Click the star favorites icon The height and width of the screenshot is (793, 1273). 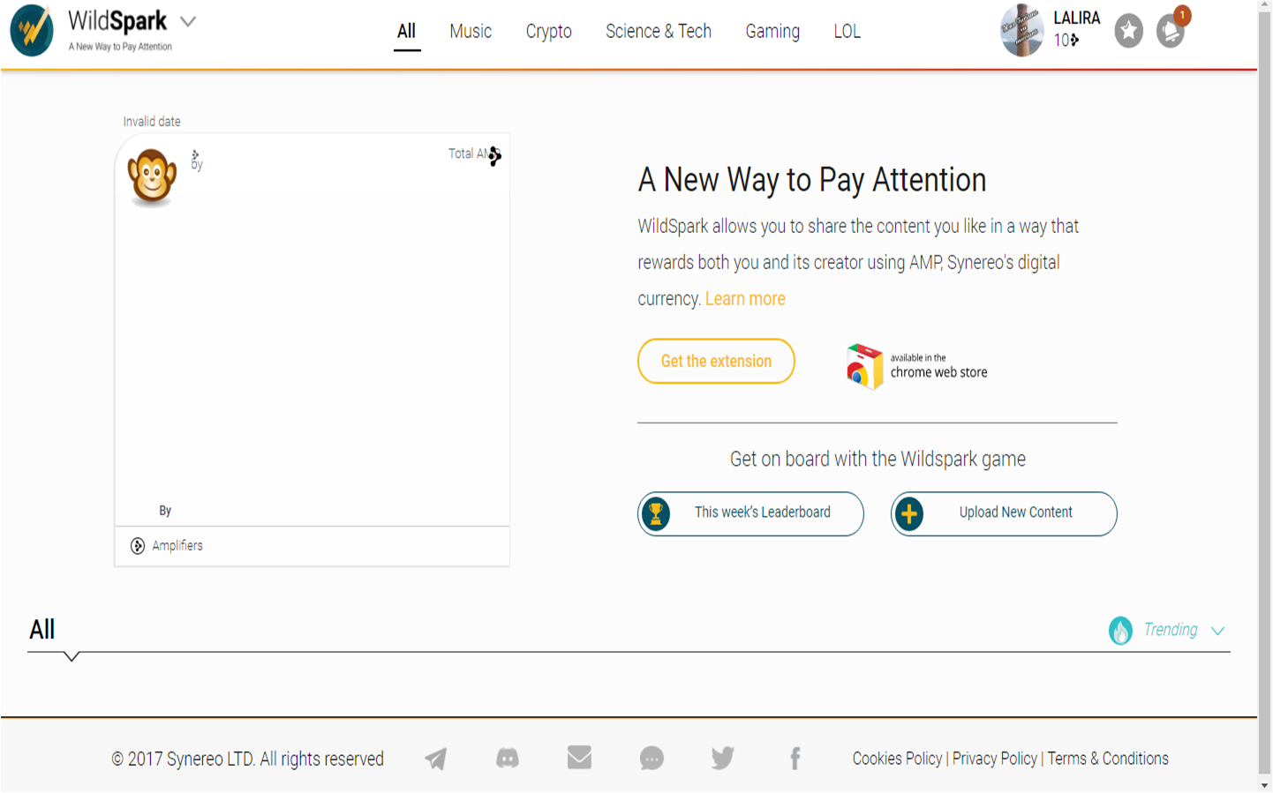pyautogui.click(x=1128, y=31)
